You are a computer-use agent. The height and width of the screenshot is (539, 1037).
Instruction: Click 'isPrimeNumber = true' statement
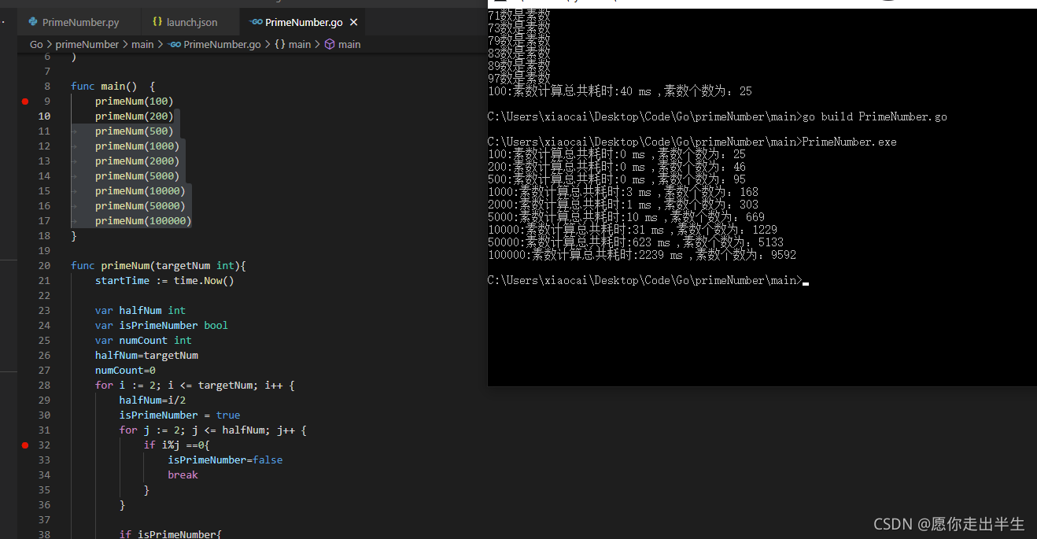tap(180, 415)
